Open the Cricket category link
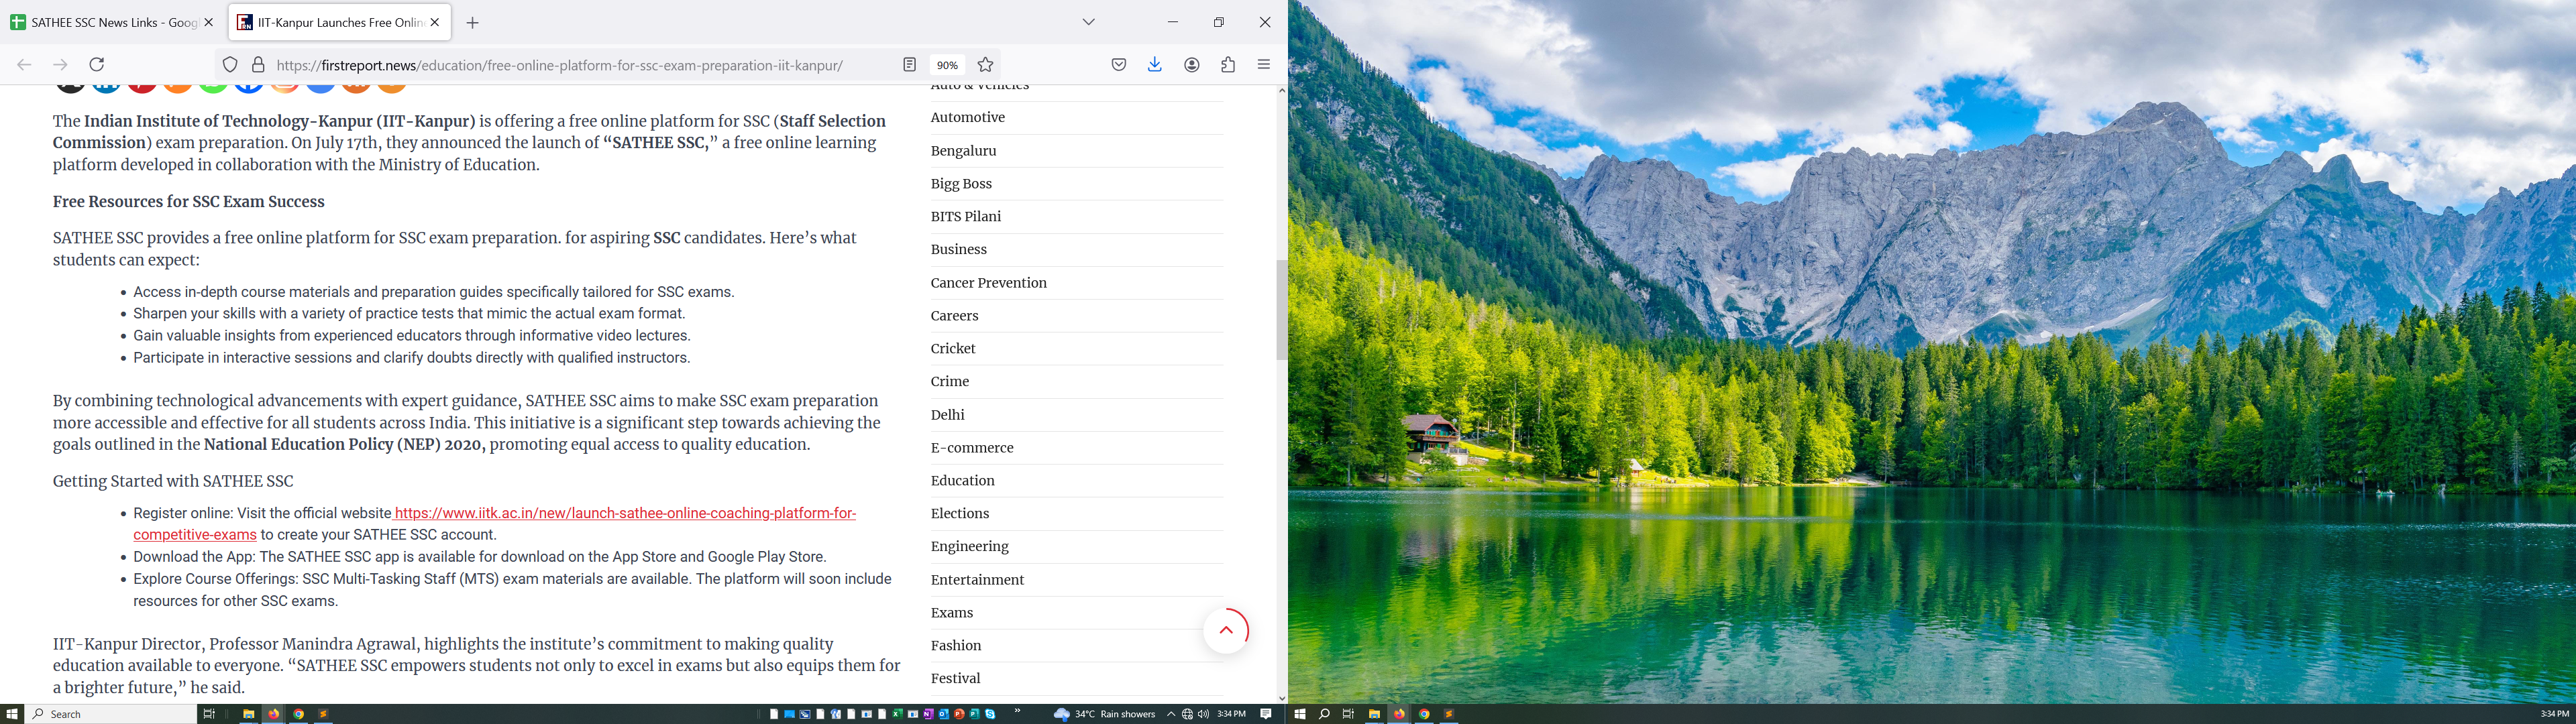Viewport: 2576px width, 724px height. click(953, 349)
